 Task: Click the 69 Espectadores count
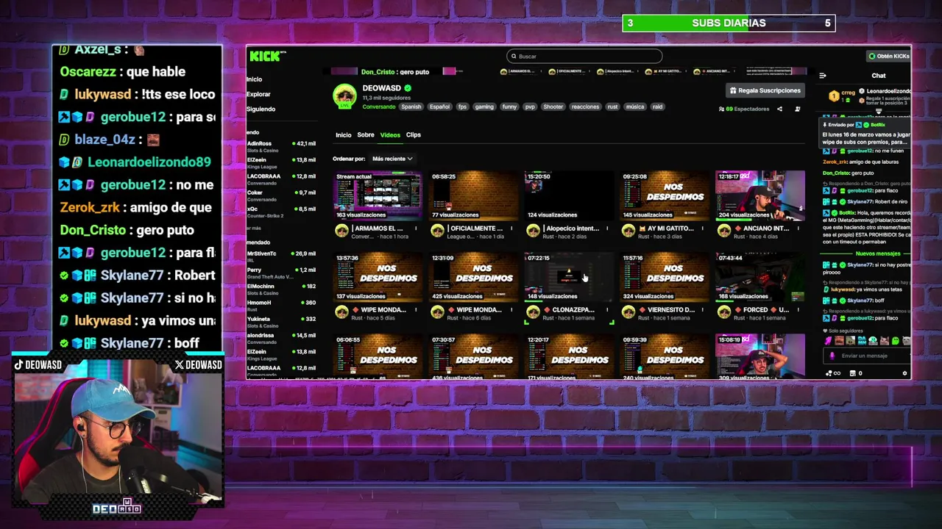pyautogui.click(x=747, y=109)
